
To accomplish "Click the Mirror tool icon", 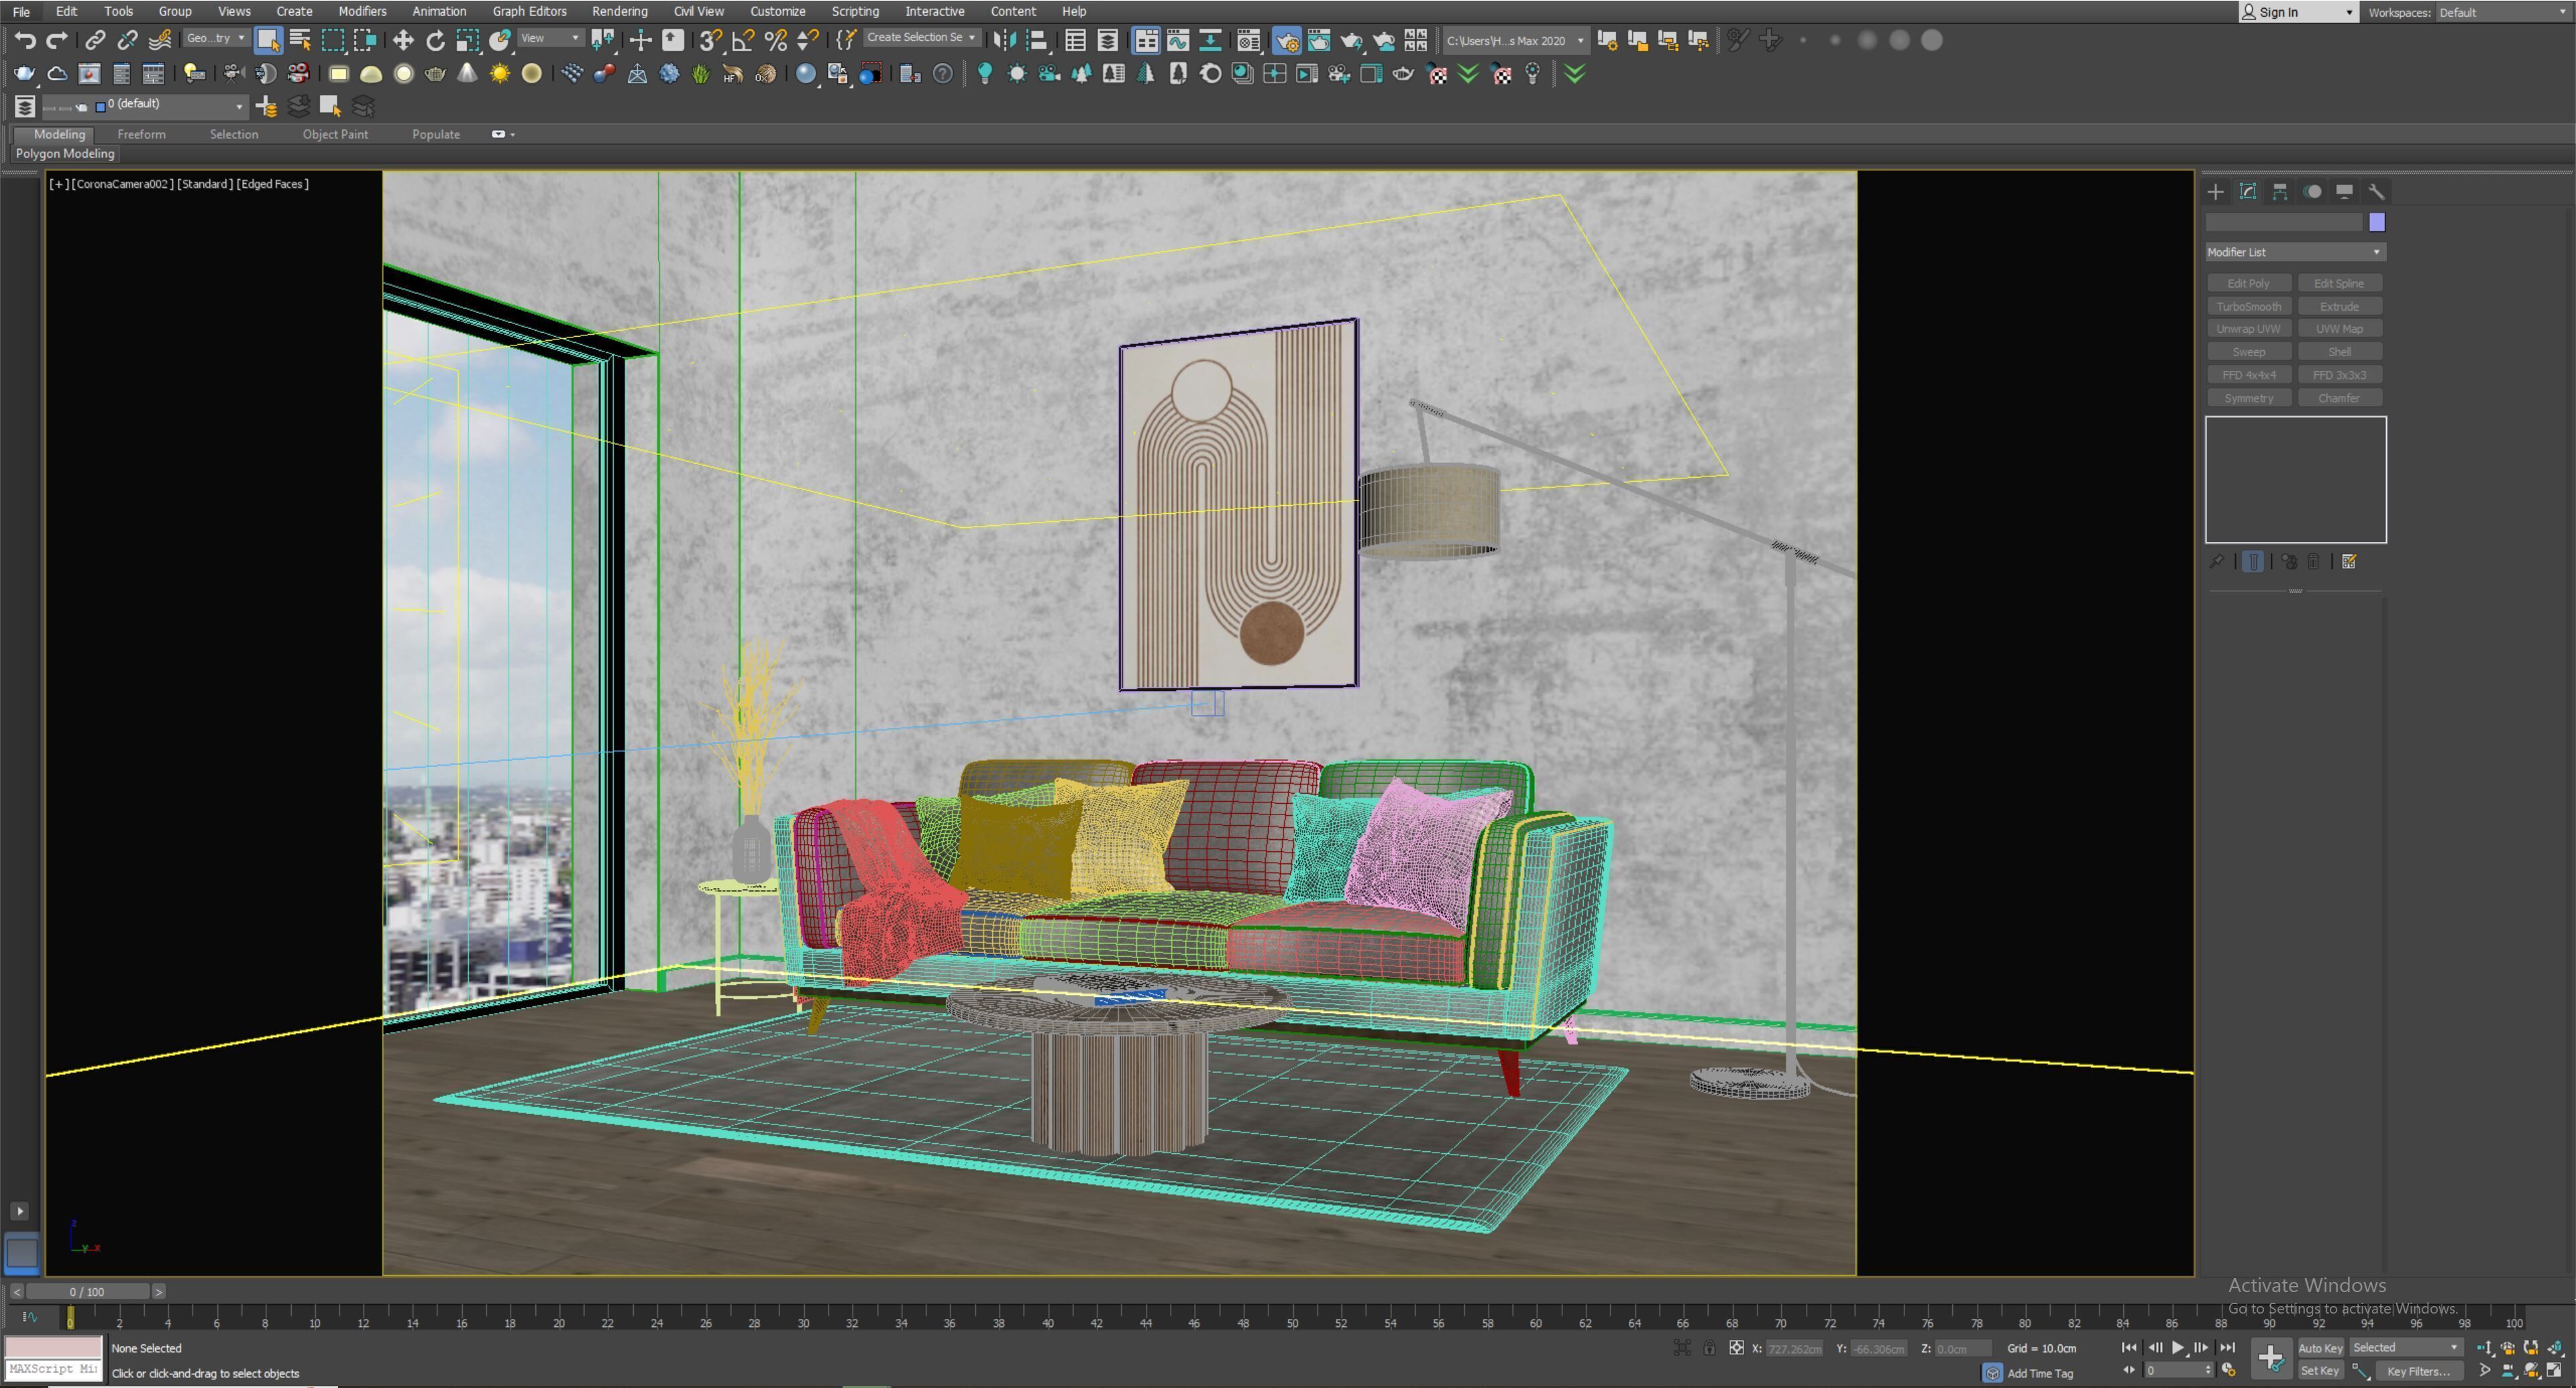I will [1005, 40].
